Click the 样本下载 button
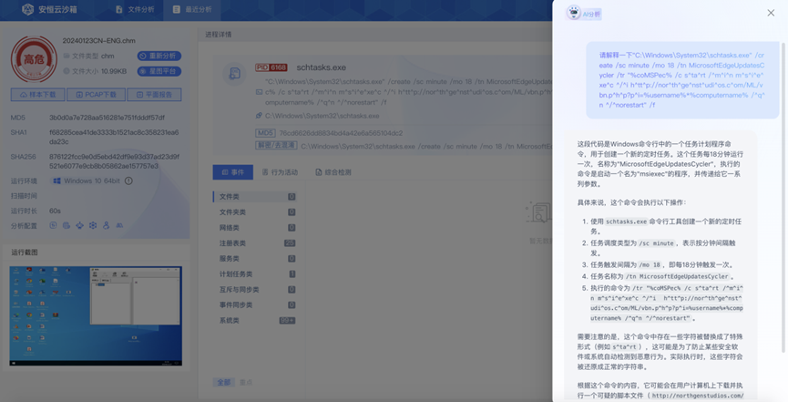 38,95
